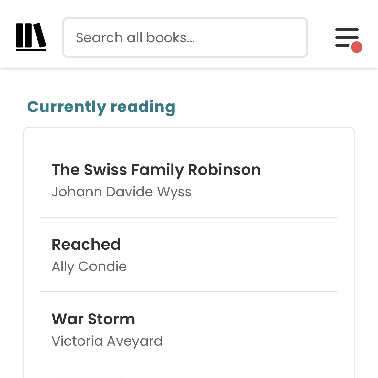Open the book Reached by Ally Condie
Screen dimensions: 378x378
86,245
